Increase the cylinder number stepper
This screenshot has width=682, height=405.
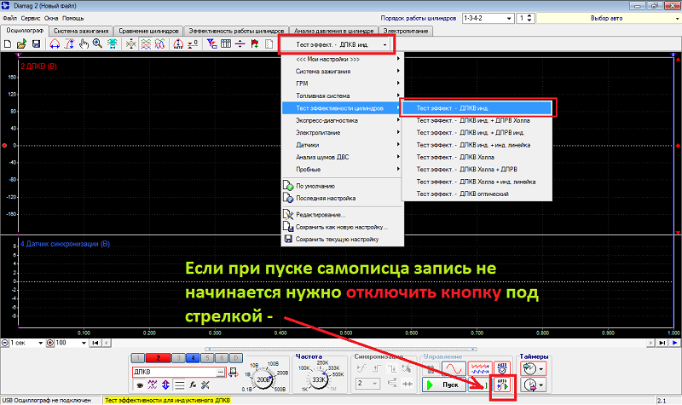point(529,16)
